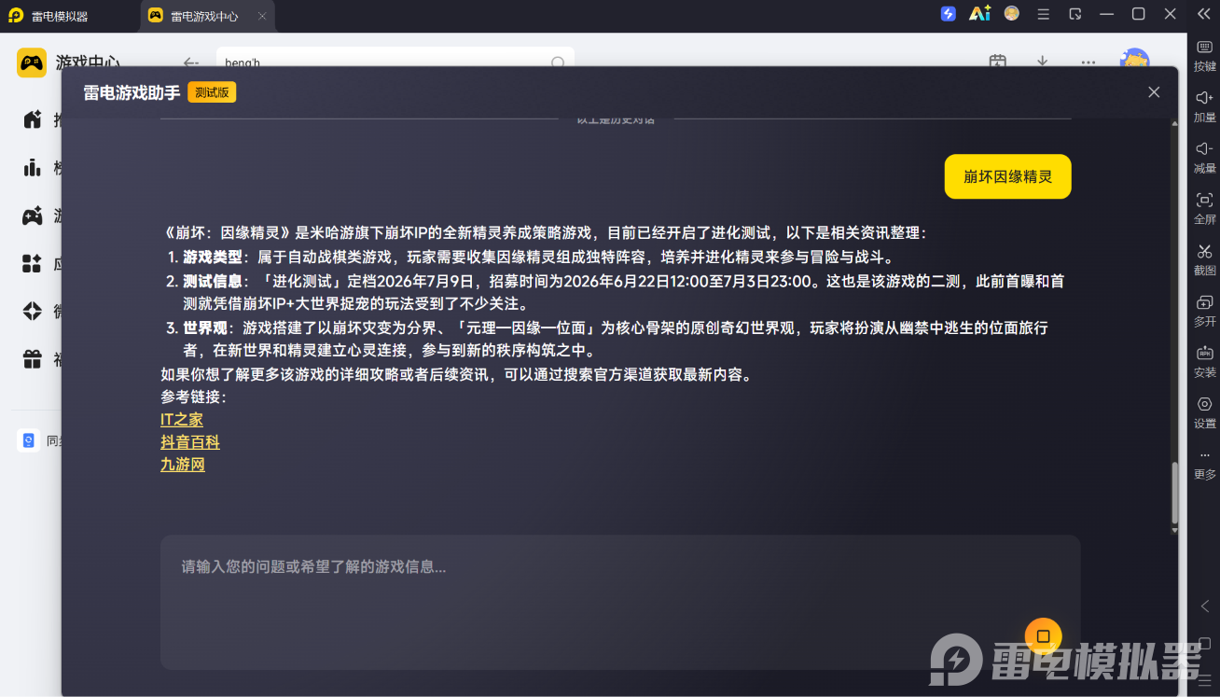The width and height of the screenshot is (1220, 697).
Task: Close the 雷电游戏中心 tab
Action: [262, 16]
